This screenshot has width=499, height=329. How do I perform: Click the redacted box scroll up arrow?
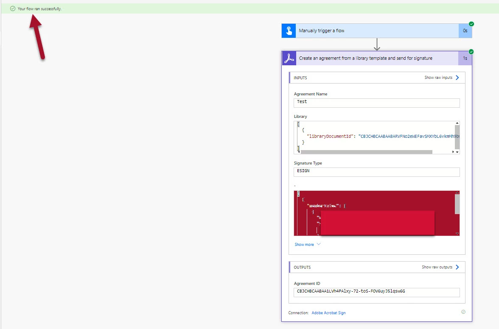[x=457, y=192]
